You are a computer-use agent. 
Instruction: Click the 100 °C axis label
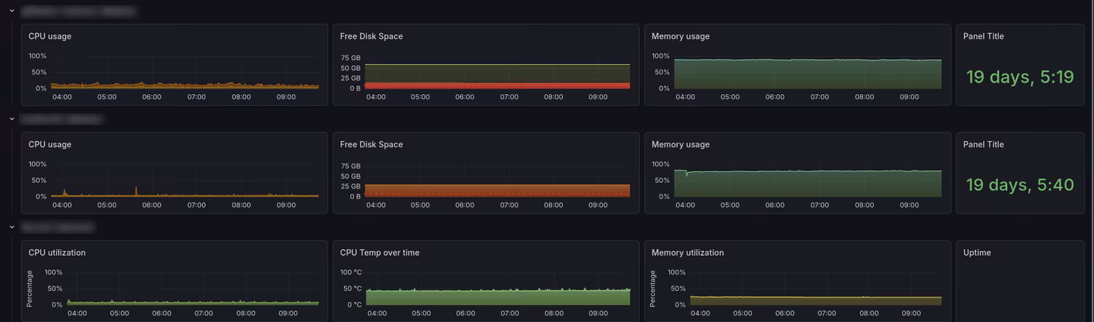pyautogui.click(x=351, y=272)
